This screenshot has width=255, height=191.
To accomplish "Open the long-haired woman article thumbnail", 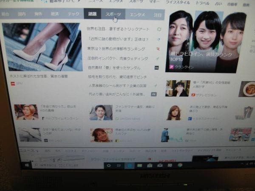I will click(174, 113).
